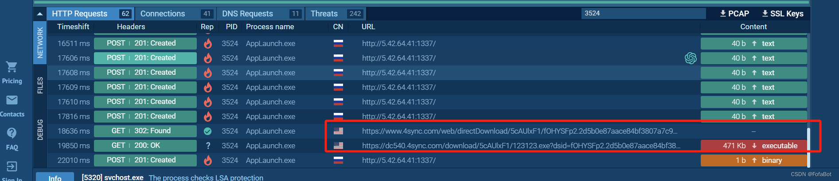Collapse the network panel with up arrow
839x181 pixels.
40,14
